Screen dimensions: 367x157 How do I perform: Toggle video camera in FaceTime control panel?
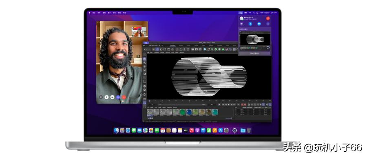point(259,24)
